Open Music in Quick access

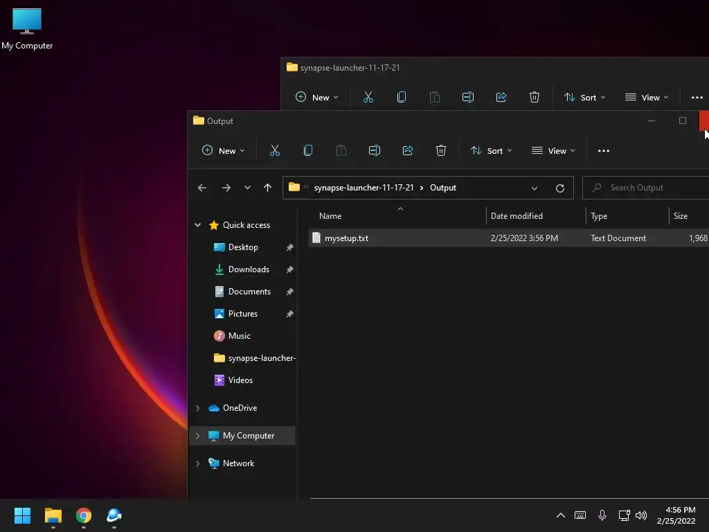tap(239, 336)
